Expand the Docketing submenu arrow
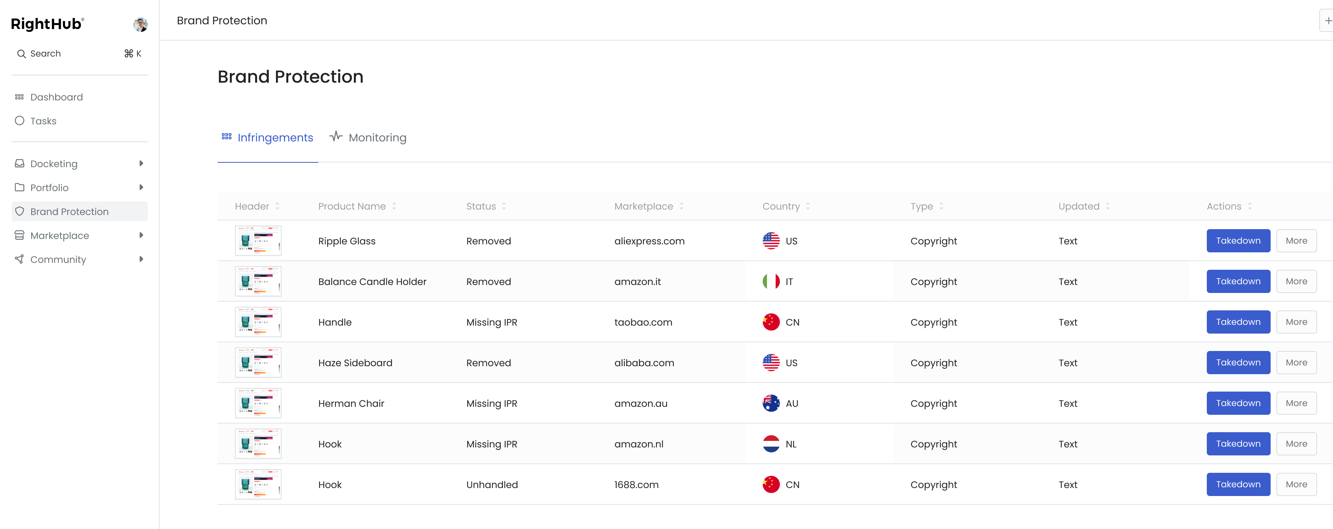This screenshot has height=529, width=1333. (141, 164)
